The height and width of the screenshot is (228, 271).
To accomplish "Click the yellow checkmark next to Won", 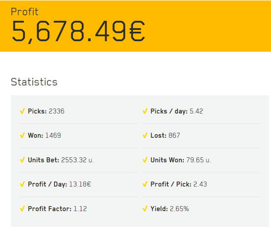I will click(x=22, y=135).
